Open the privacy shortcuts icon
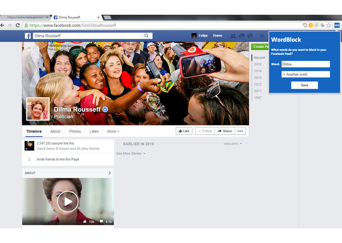342x243 pixels. tap(262, 36)
